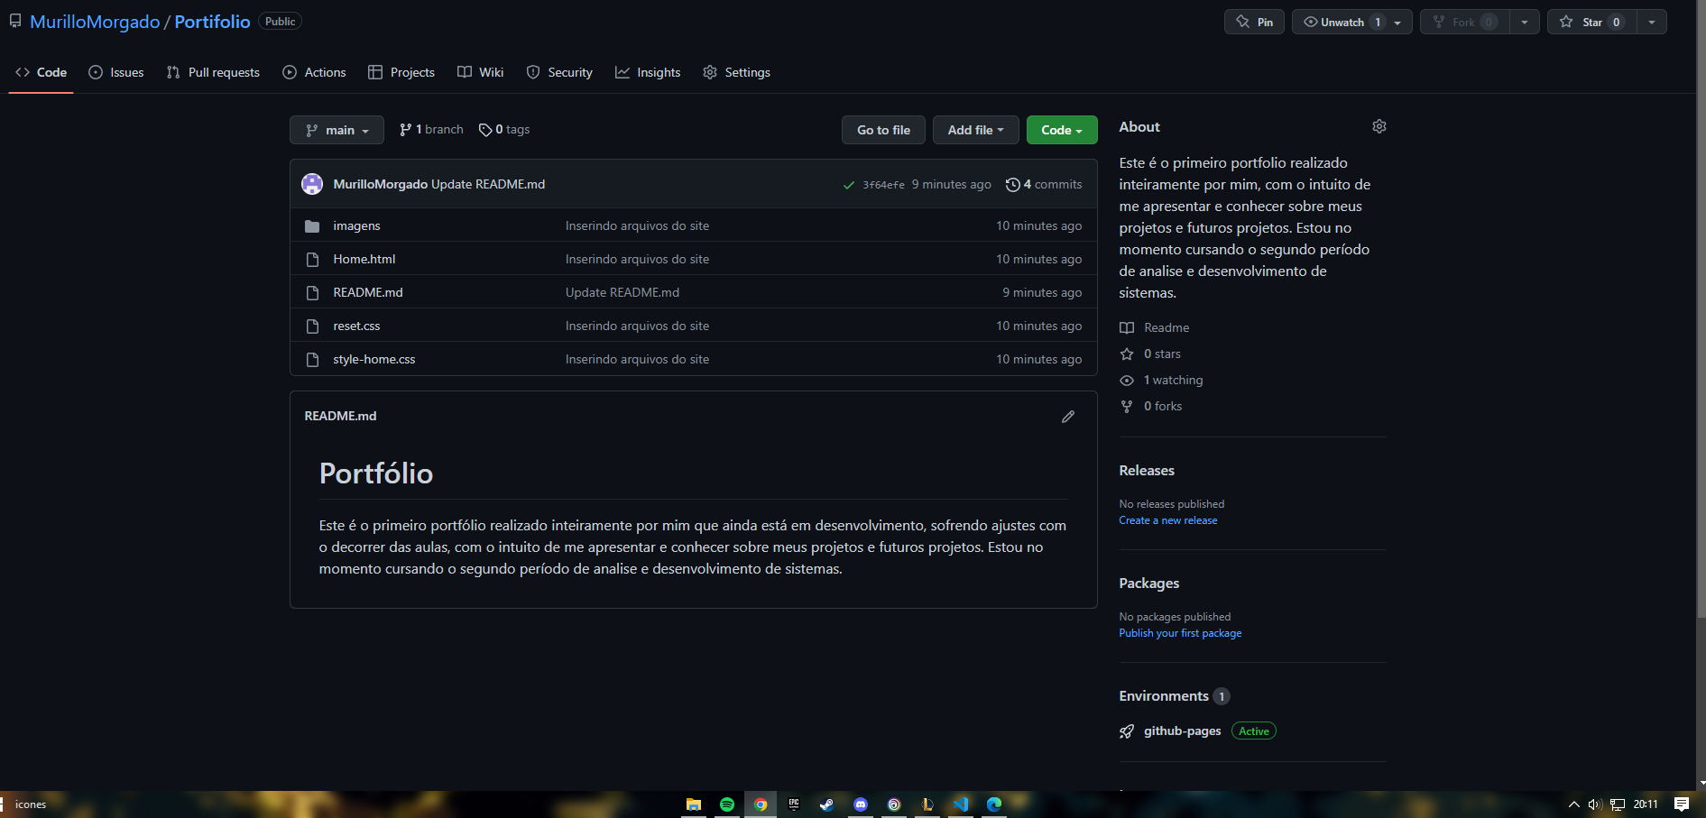Click the style-home.css file icon

coord(312,360)
